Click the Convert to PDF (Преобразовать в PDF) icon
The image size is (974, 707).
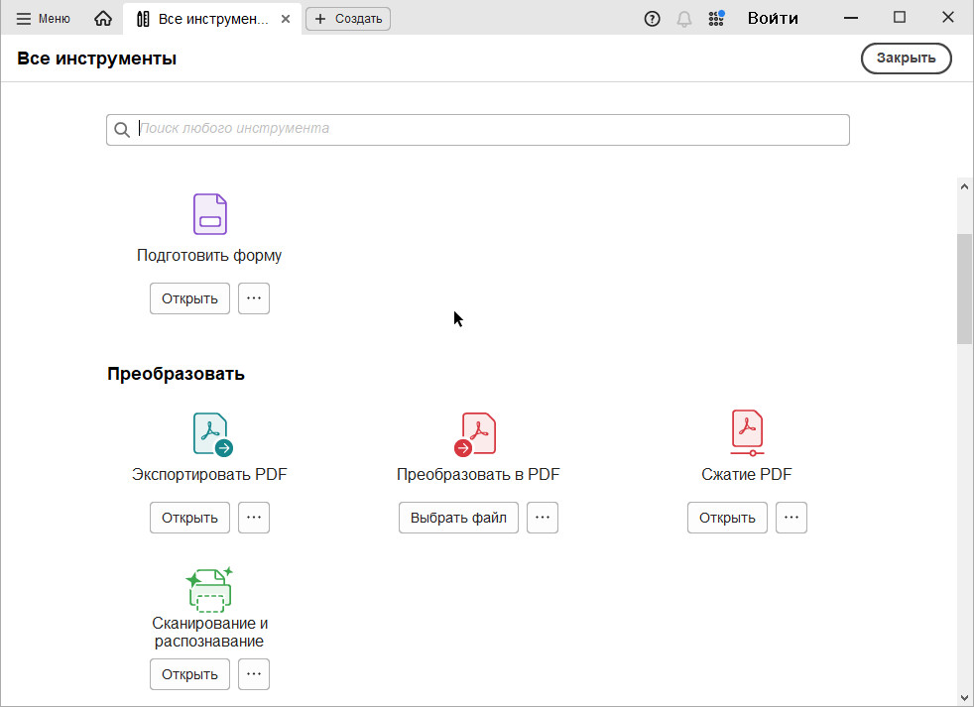click(477, 434)
